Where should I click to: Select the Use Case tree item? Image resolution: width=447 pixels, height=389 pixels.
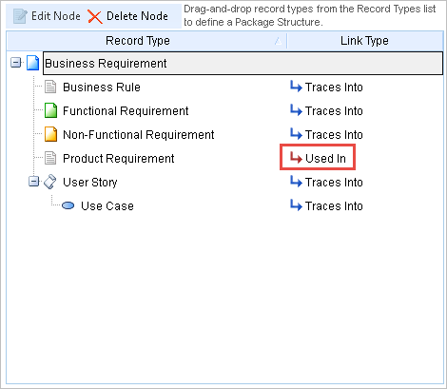[107, 206]
